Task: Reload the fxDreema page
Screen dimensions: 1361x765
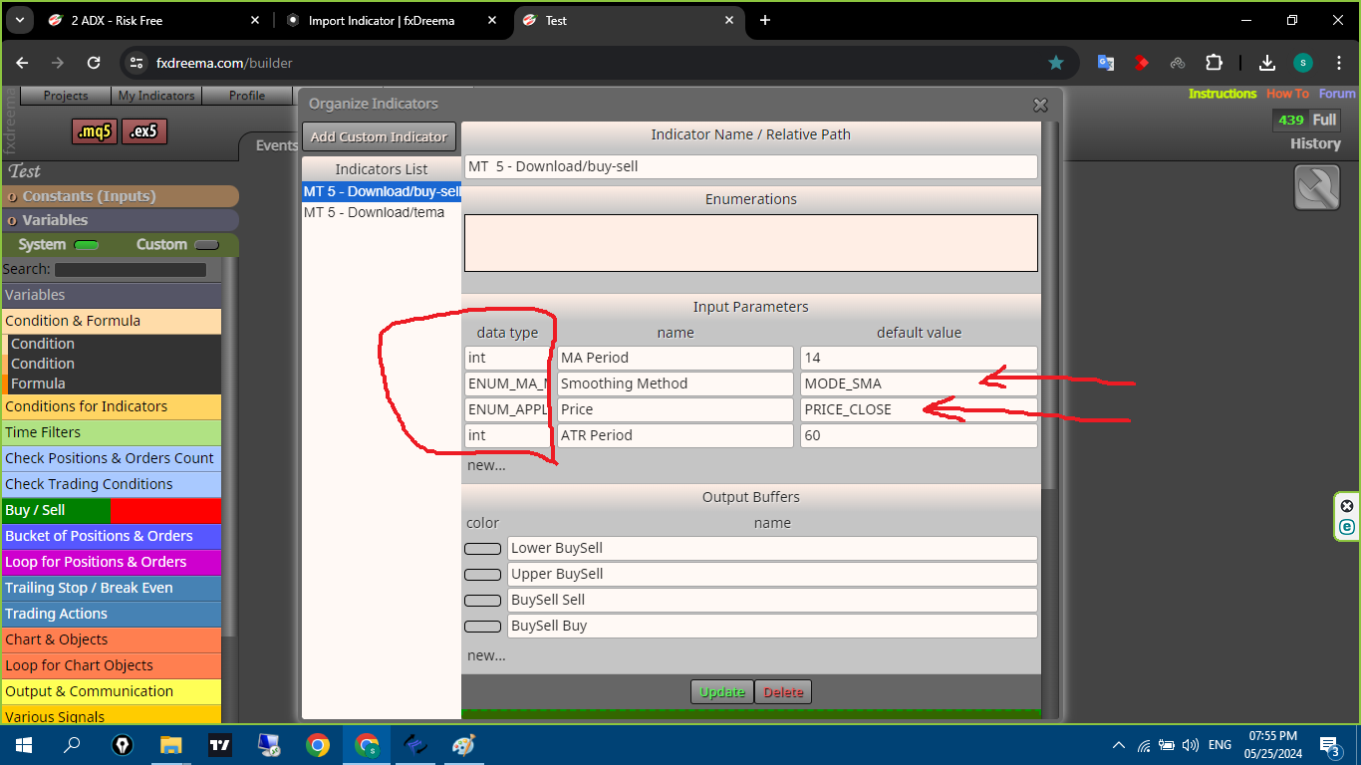Action: coord(94,63)
